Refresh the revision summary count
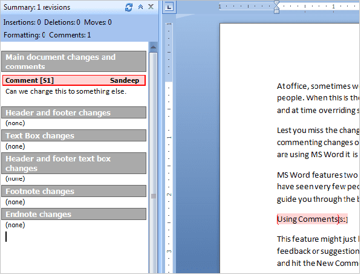The width and height of the screenshot is (361, 275). pos(129,7)
